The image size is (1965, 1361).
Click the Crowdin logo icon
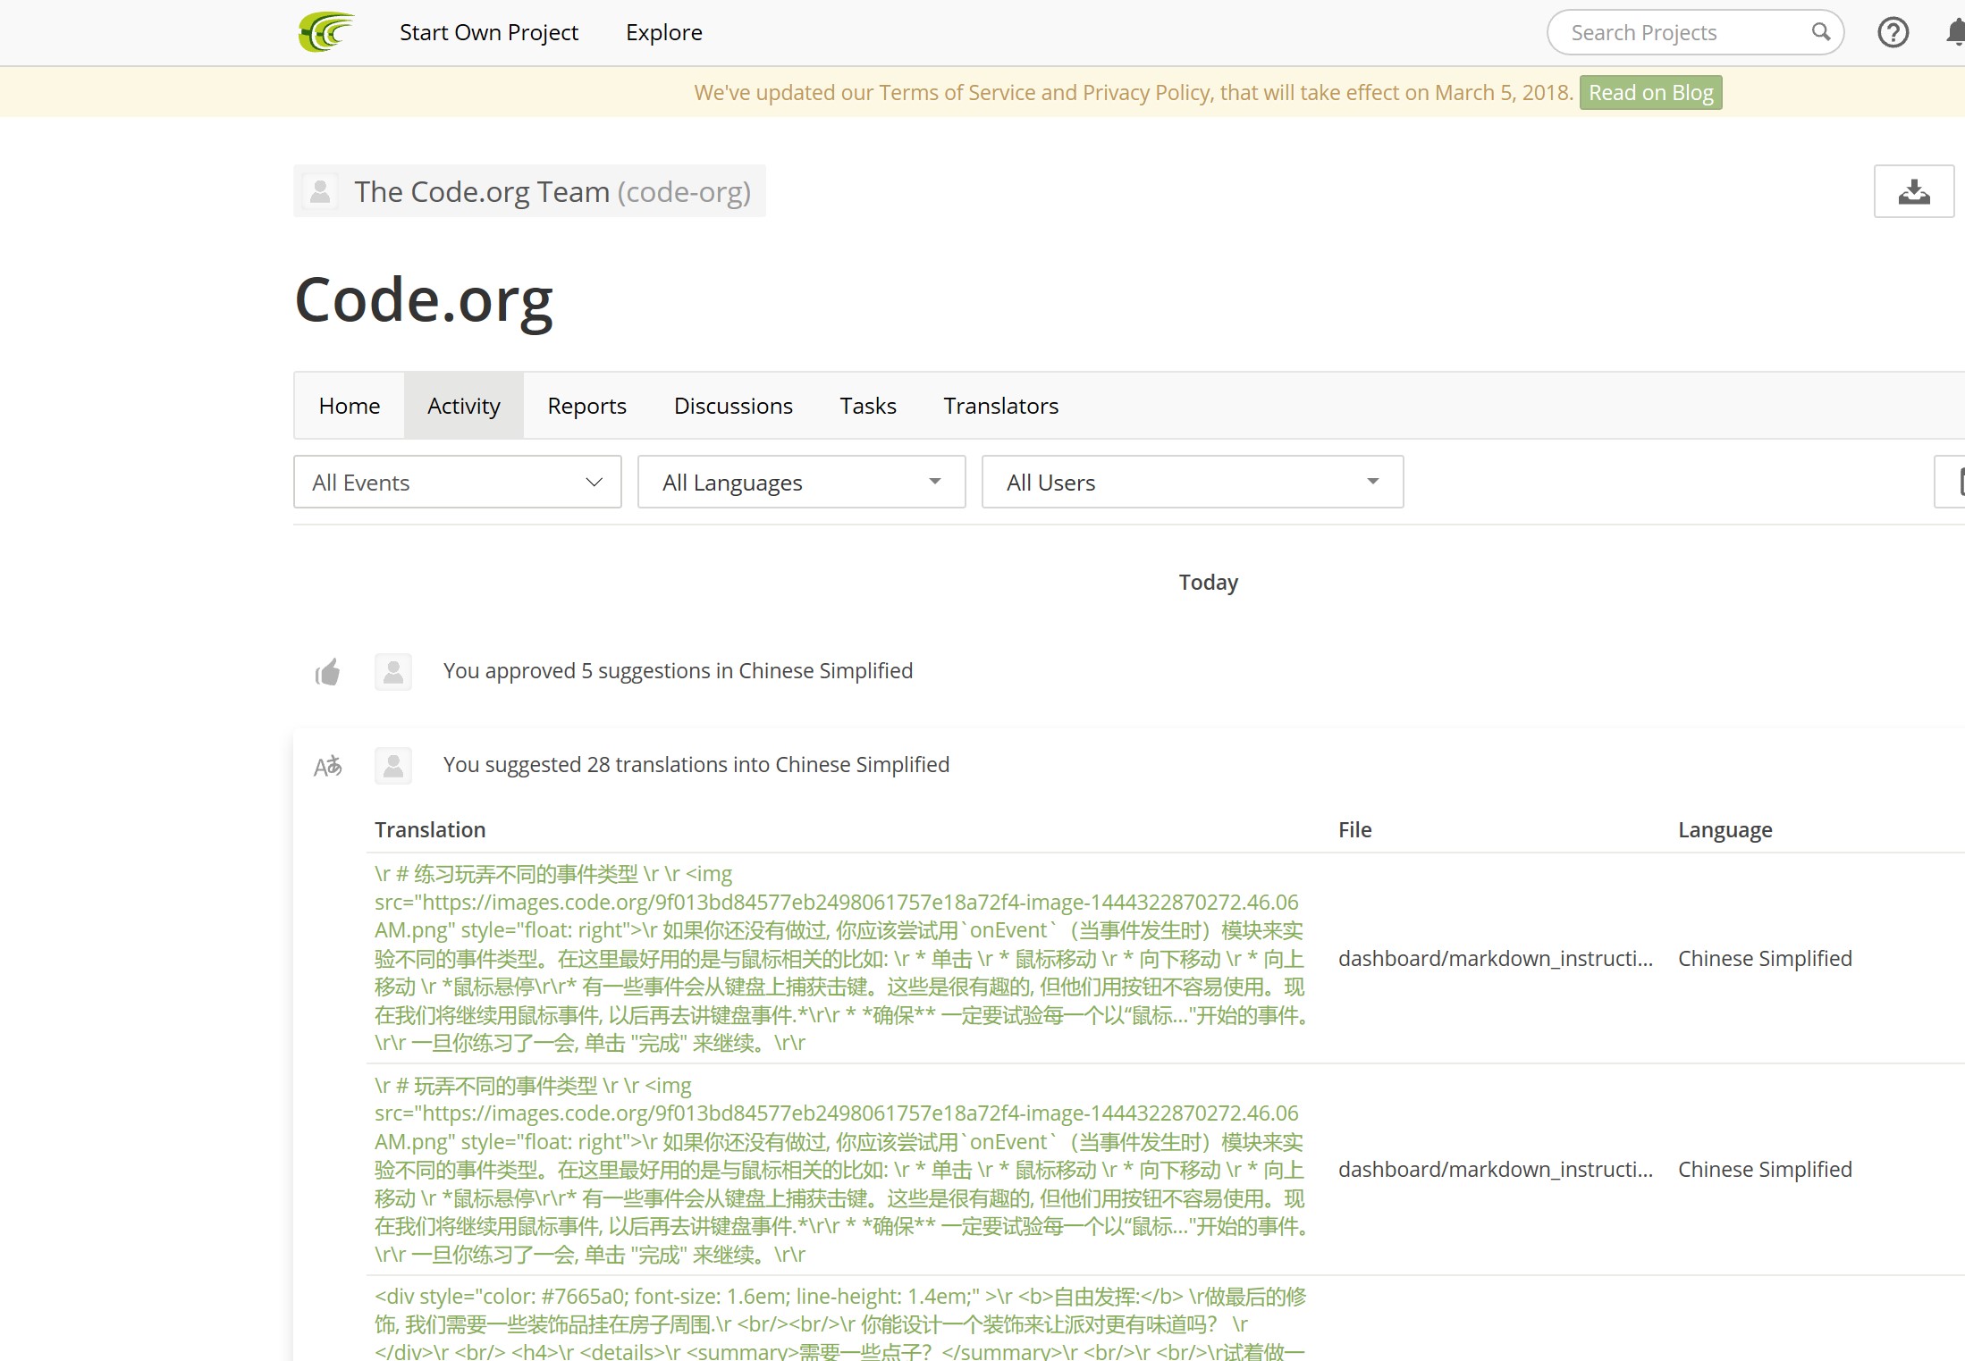(326, 32)
